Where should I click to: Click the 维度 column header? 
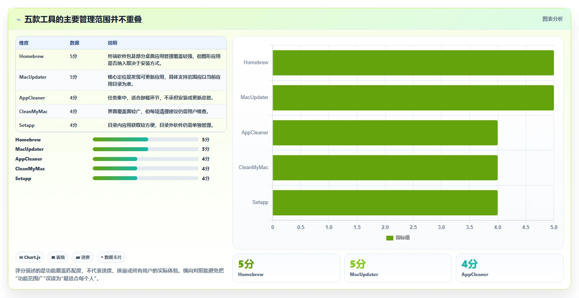click(24, 43)
